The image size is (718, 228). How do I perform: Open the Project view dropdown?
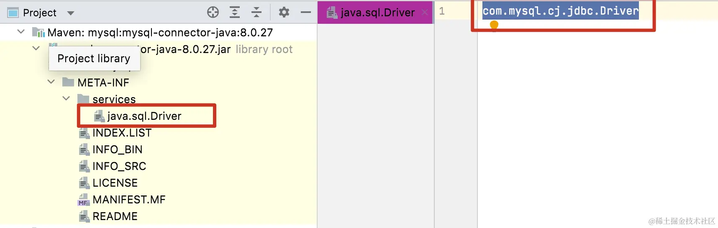click(x=71, y=13)
